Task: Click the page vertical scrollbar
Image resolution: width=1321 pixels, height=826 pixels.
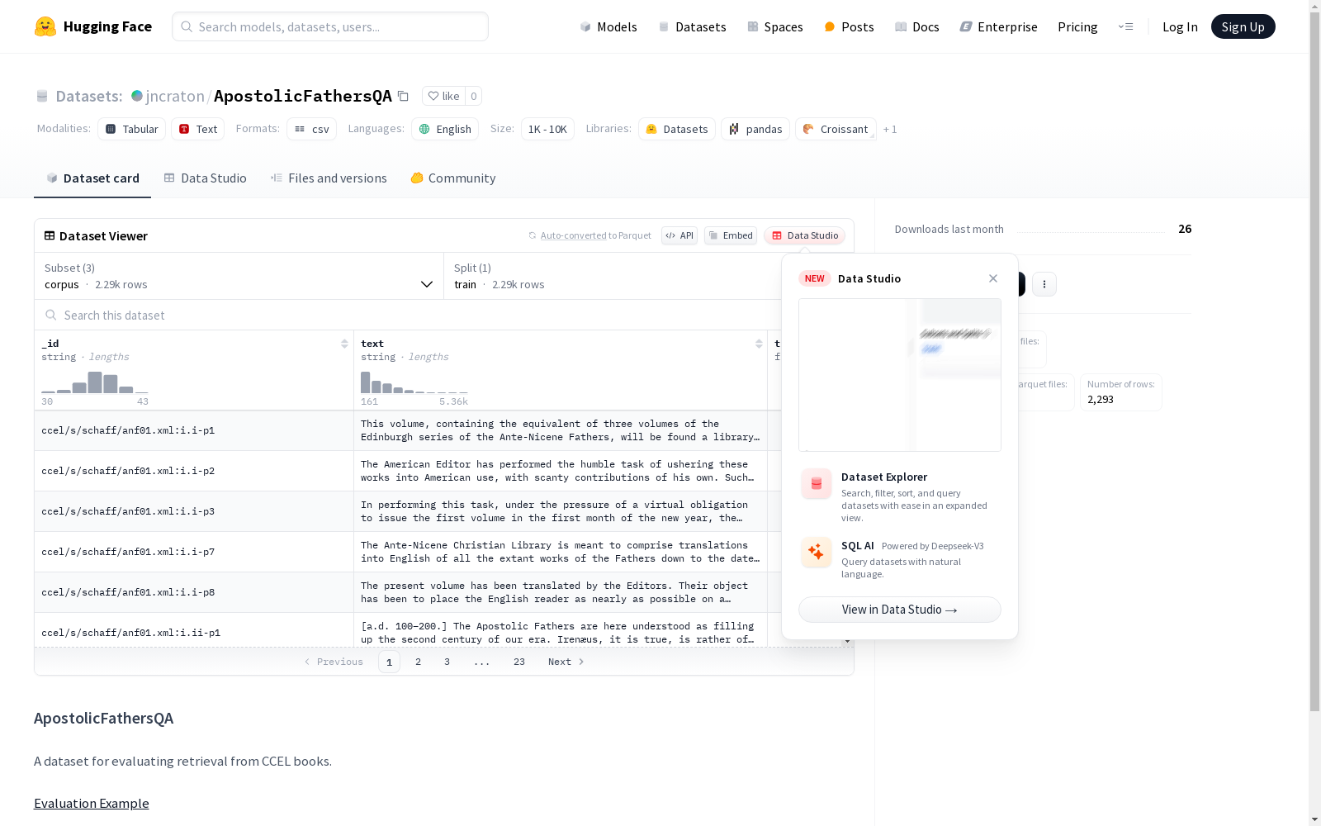Action: pos(1315,362)
